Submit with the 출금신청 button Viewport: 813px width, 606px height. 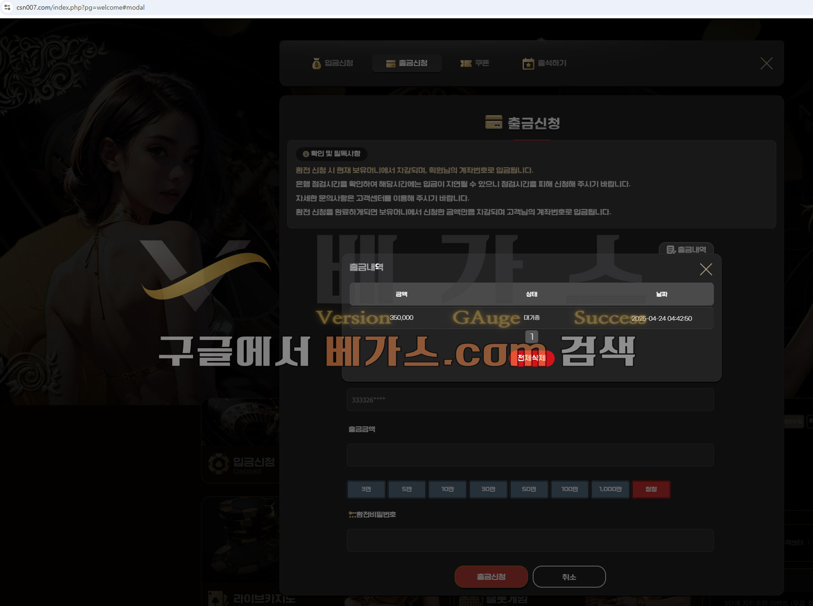pyautogui.click(x=491, y=577)
